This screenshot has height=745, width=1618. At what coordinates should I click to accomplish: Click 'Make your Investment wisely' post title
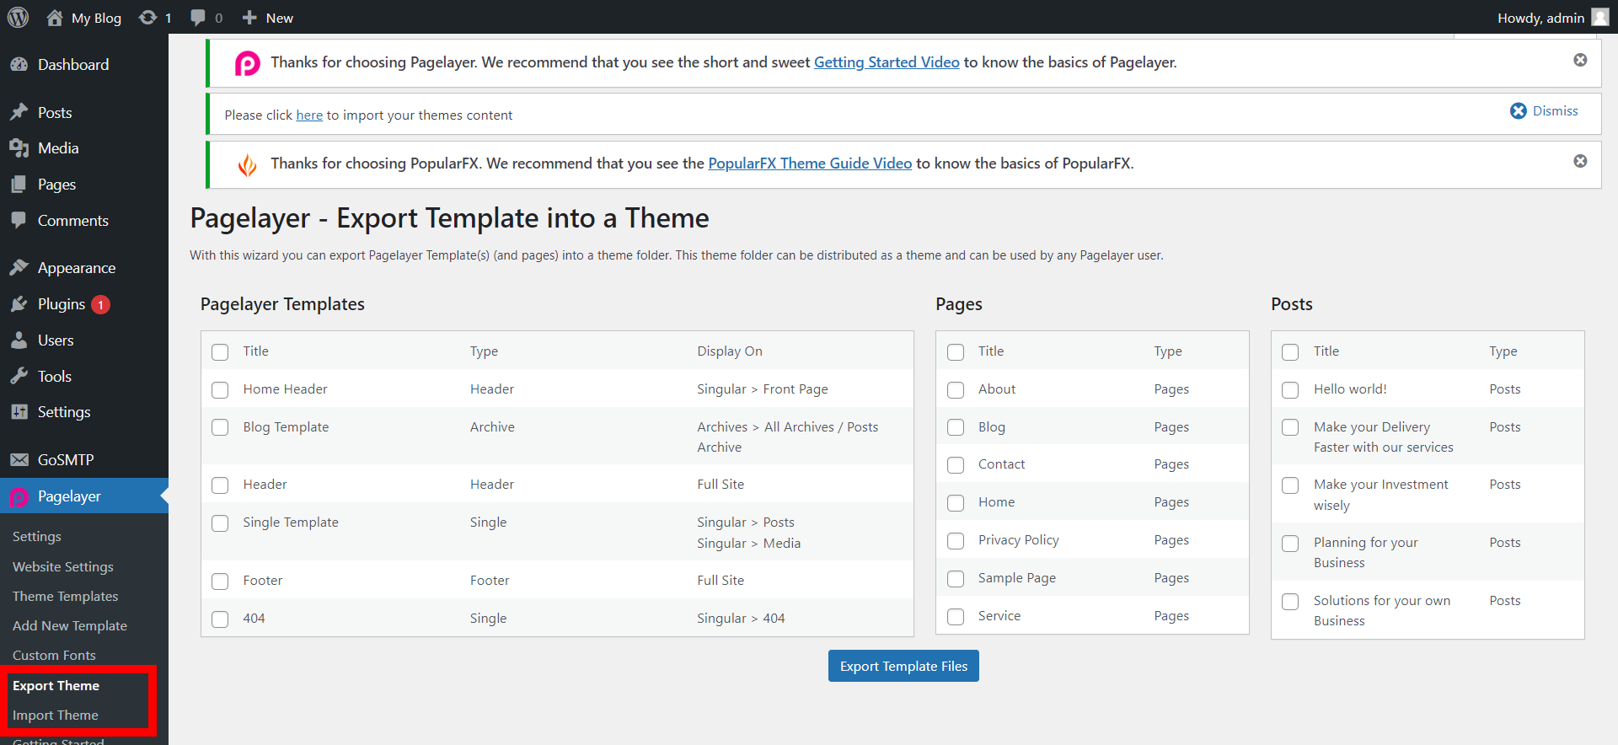click(x=1381, y=496)
